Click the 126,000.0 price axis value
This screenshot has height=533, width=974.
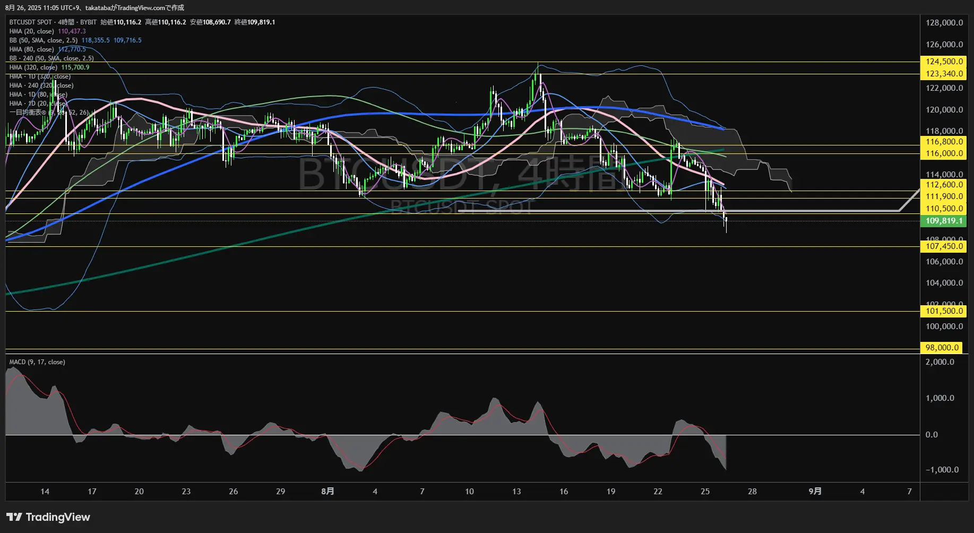(x=944, y=45)
